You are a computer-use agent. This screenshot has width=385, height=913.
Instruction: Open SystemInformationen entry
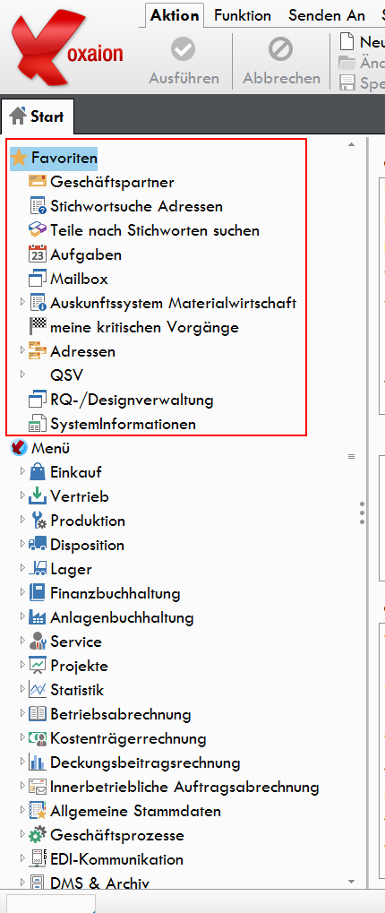coord(123,424)
